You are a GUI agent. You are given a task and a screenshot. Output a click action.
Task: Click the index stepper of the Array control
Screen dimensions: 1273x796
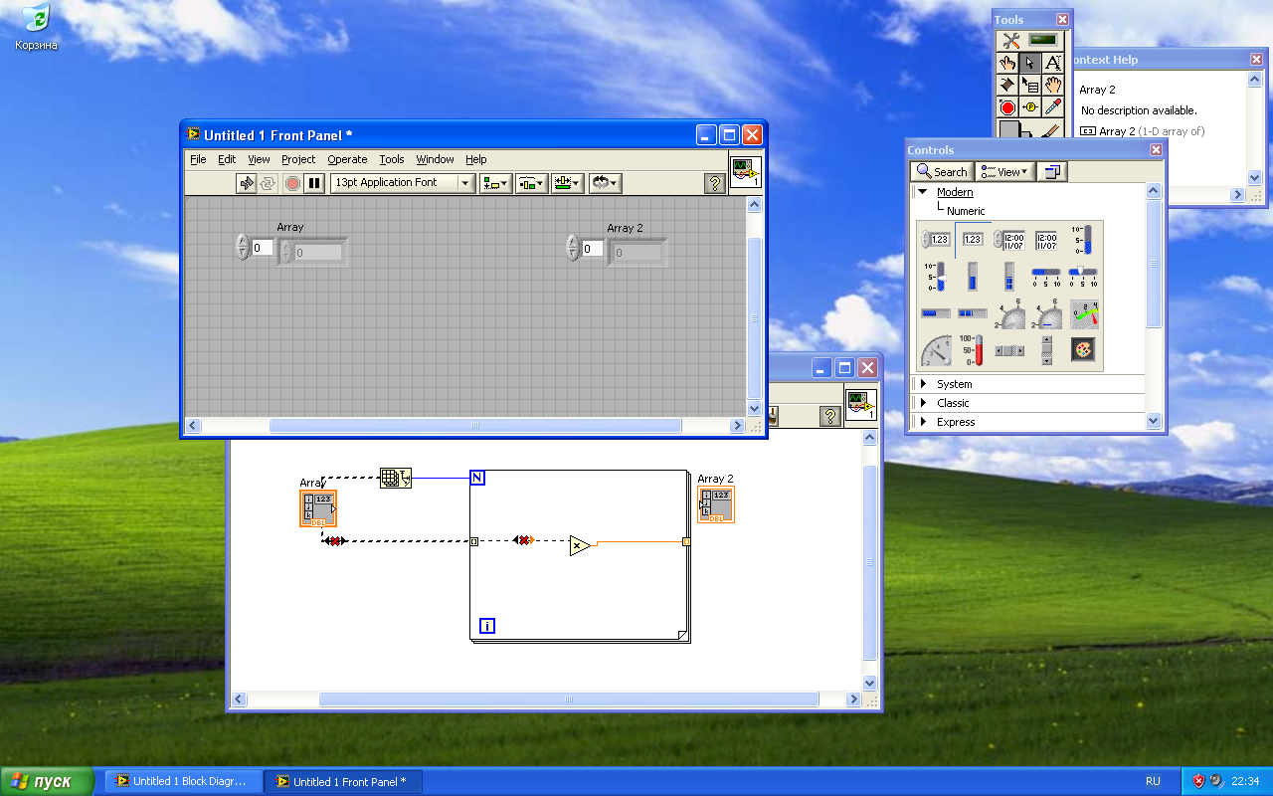pos(242,248)
